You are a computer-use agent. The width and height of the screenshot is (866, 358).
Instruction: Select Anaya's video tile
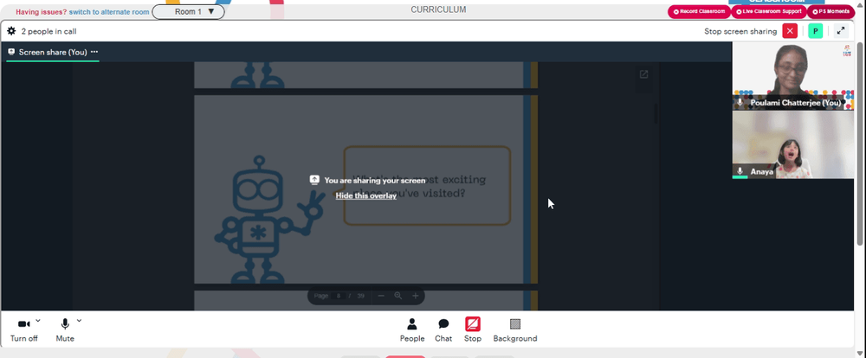coord(793,144)
